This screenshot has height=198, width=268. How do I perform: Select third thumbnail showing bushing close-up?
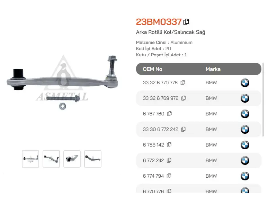pos(72,159)
